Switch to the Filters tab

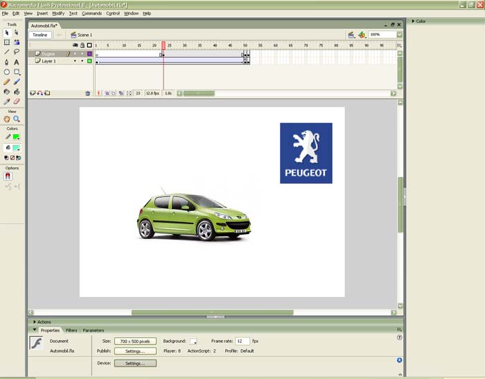71,330
